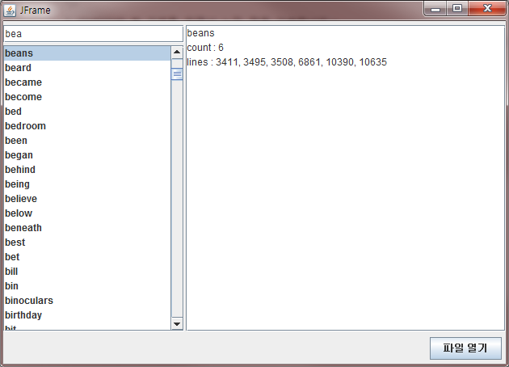
Task: Select 'been' in the word list
Action: tap(87, 141)
